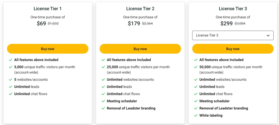The width and height of the screenshot is (279, 125).
Task: Click the strikethrough $3,084 original price
Action: click(x=240, y=24)
